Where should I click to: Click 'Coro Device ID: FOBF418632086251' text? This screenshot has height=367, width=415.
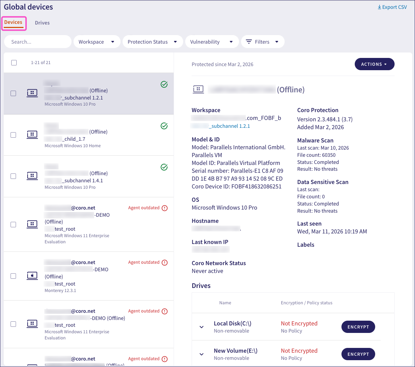(237, 186)
